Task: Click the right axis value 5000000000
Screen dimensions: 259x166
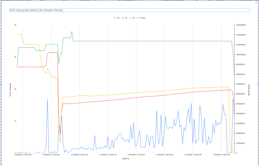Action: point(241,104)
